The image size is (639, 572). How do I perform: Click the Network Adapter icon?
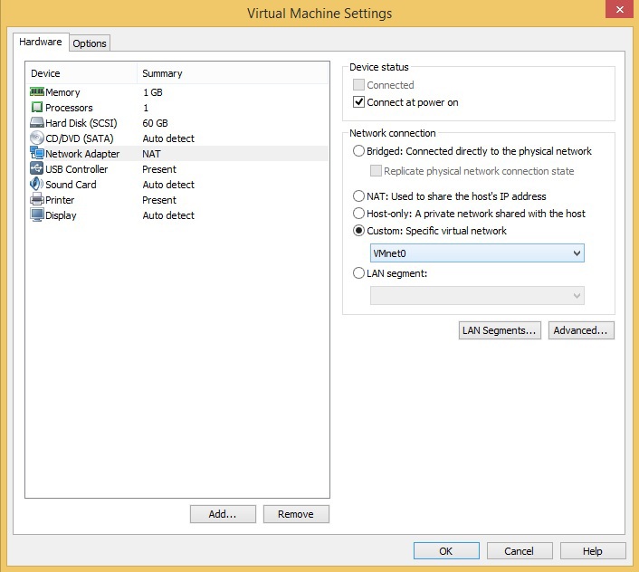[x=37, y=154]
